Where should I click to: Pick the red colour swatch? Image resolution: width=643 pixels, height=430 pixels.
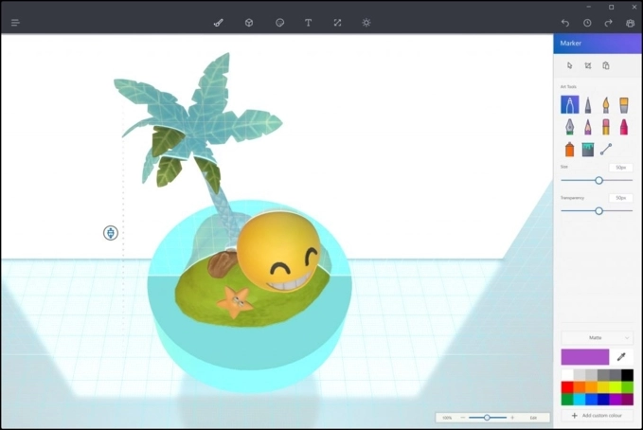(x=567, y=387)
